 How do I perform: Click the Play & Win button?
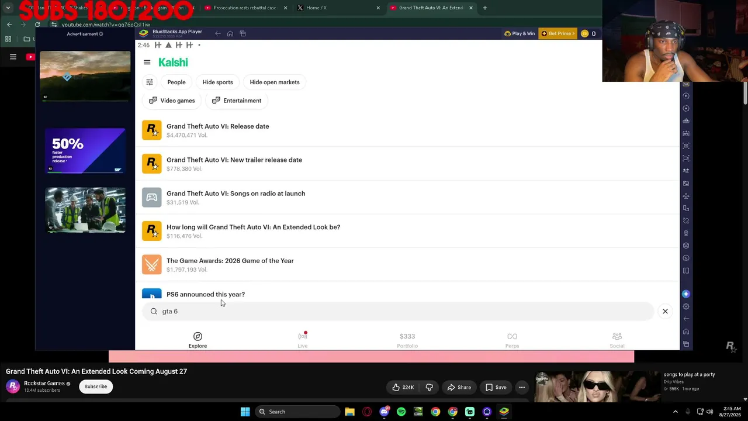(x=520, y=34)
